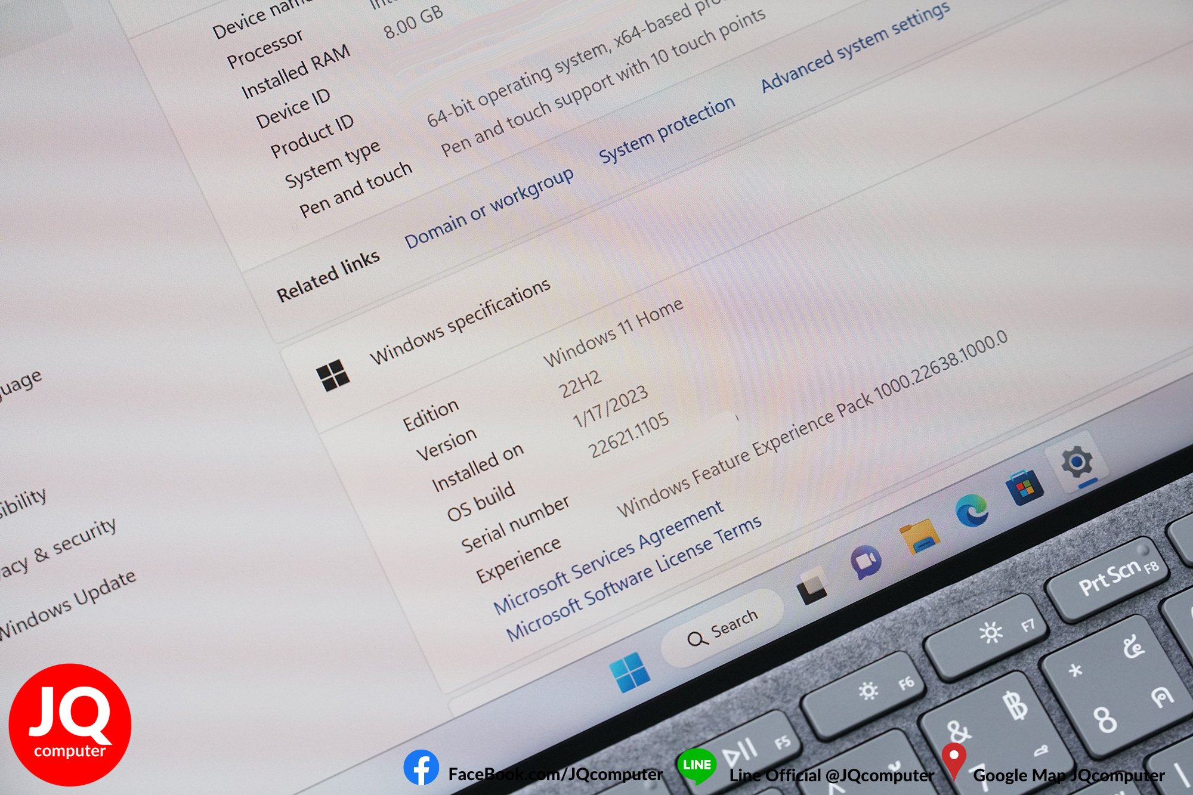The height and width of the screenshot is (795, 1193).
Task: Click the 'Serial number' row label
Action: click(x=515, y=524)
